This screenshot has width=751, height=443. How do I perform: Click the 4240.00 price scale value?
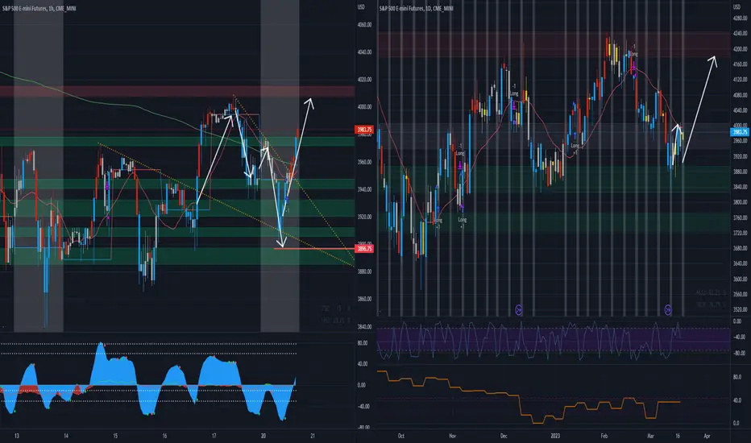tap(740, 34)
